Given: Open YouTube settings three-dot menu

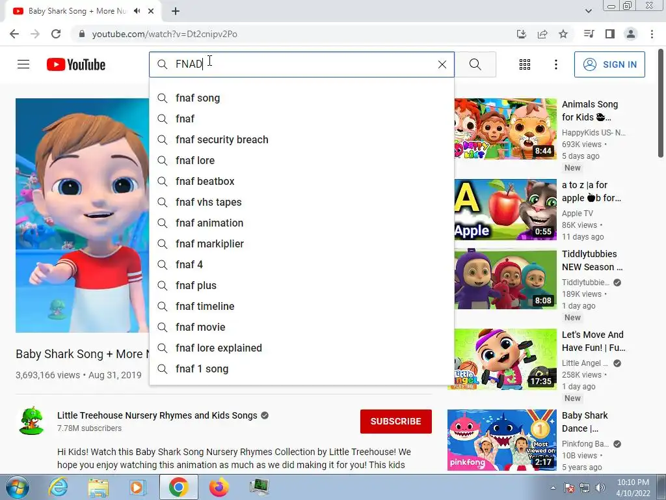Looking at the screenshot, I should (x=555, y=64).
